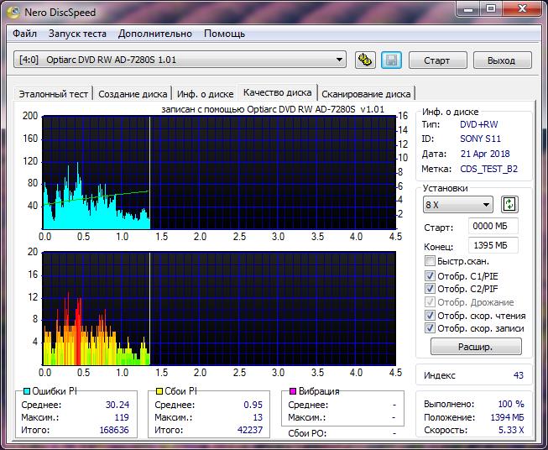Expand the 8 X speed dropdown

(458, 205)
